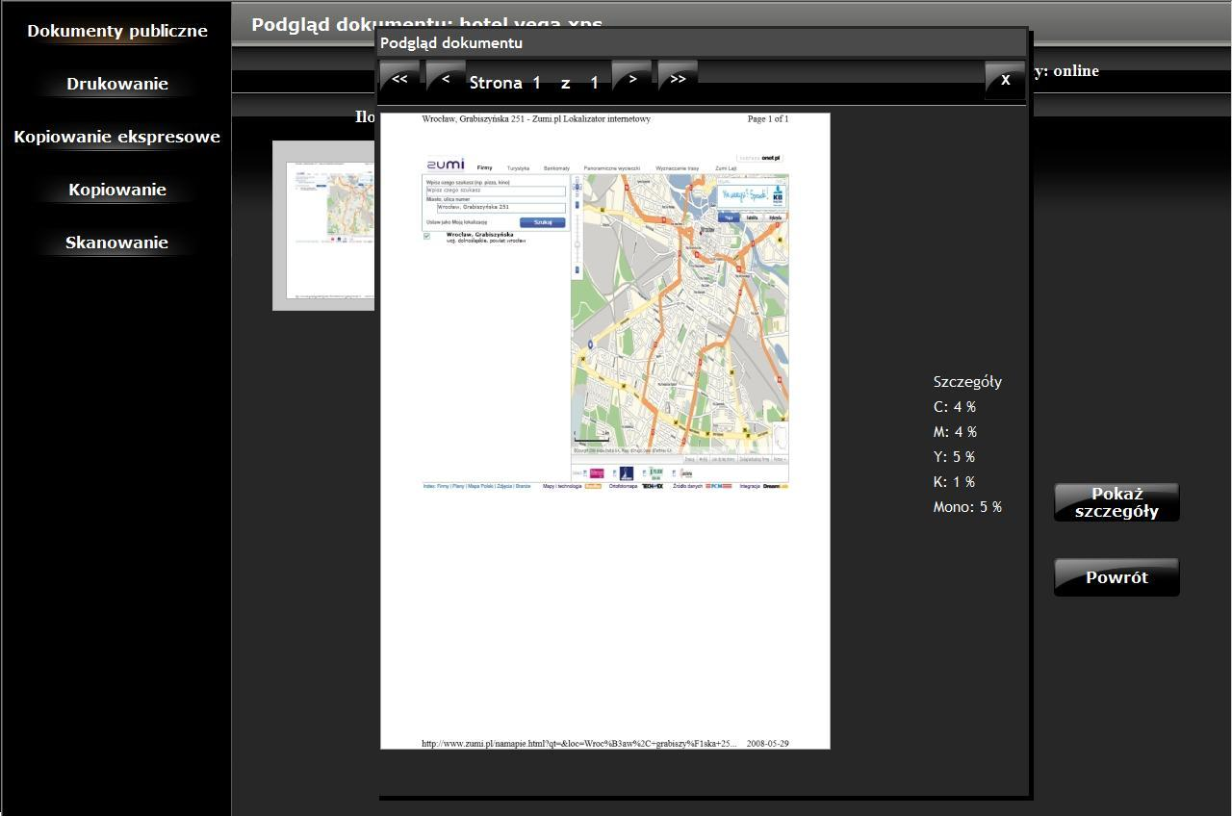Click the 'K: 1 %' value
Image resolution: width=1232 pixels, height=816 pixels.
[954, 482]
